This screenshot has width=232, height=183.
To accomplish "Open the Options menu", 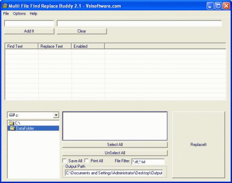I will pyautogui.click(x=19, y=14).
